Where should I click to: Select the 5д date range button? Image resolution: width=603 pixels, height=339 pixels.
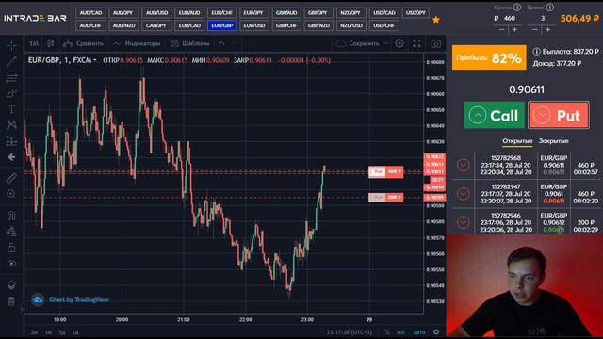(x=61, y=332)
